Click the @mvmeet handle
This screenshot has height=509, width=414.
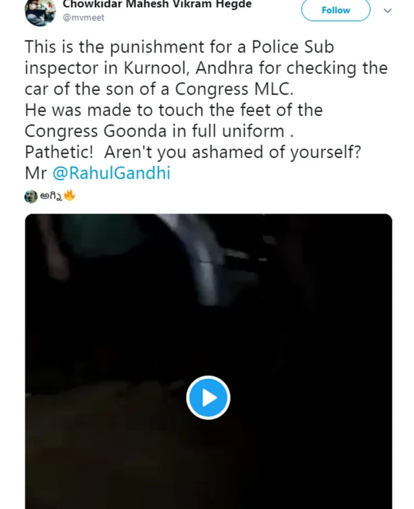point(83,17)
